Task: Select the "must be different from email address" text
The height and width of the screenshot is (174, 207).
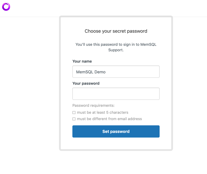Action: (109, 119)
